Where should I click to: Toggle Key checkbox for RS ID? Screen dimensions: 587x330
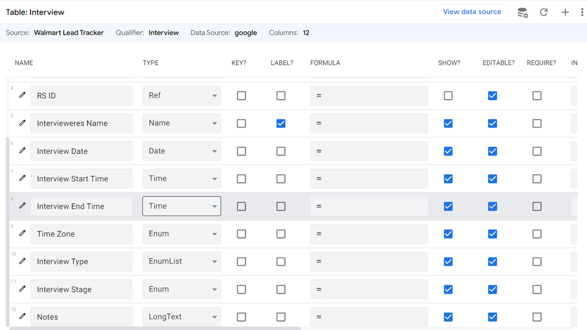click(241, 96)
